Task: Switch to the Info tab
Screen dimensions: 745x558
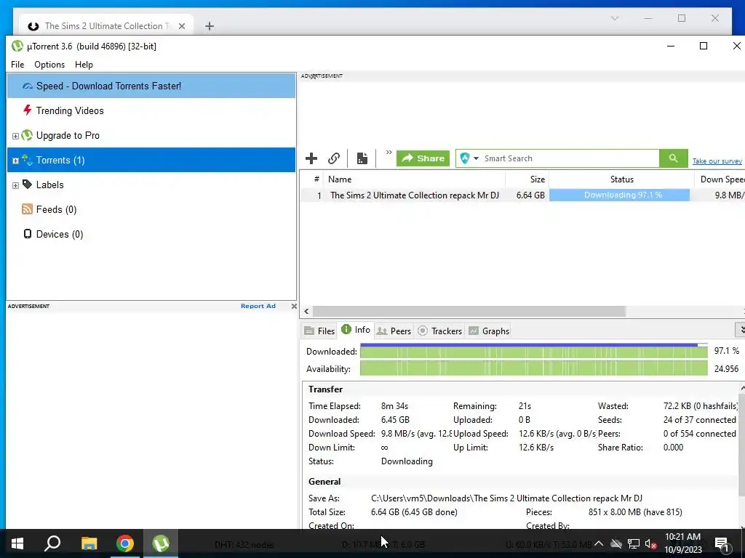Action: (x=356, y=330)
